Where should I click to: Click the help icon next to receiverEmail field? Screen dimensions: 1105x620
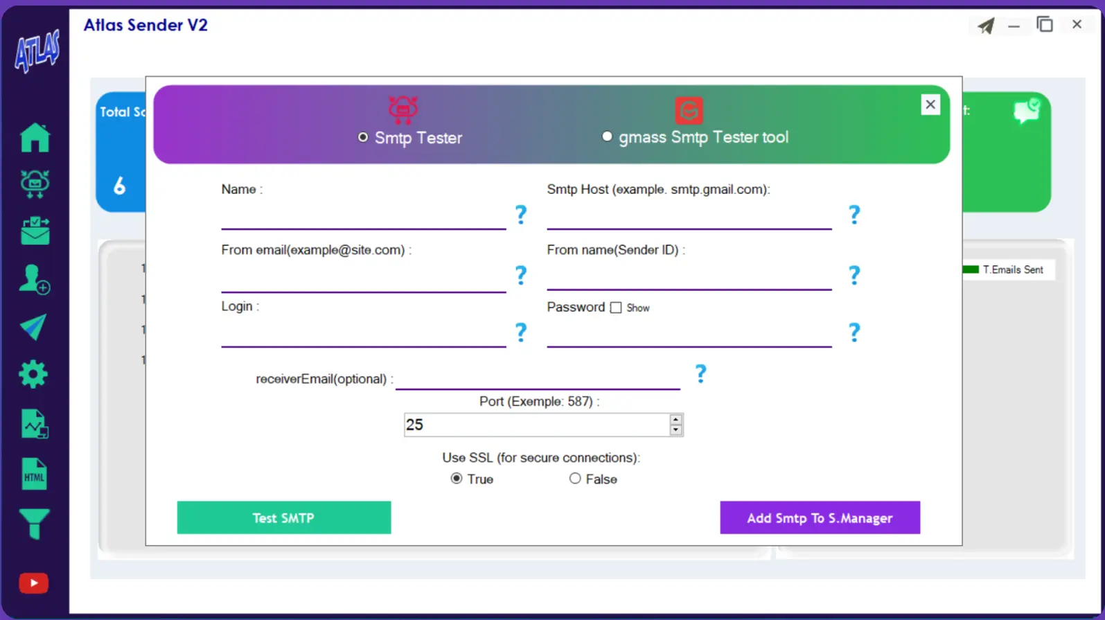tap(700, 374)
